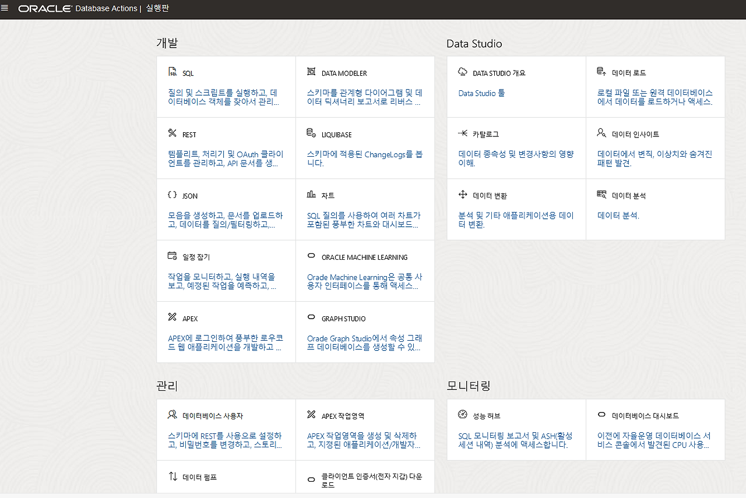This screenshot has width=746, height=498.
Task: Click the Oracle Database Actions logo
Action: coord(78,9)
